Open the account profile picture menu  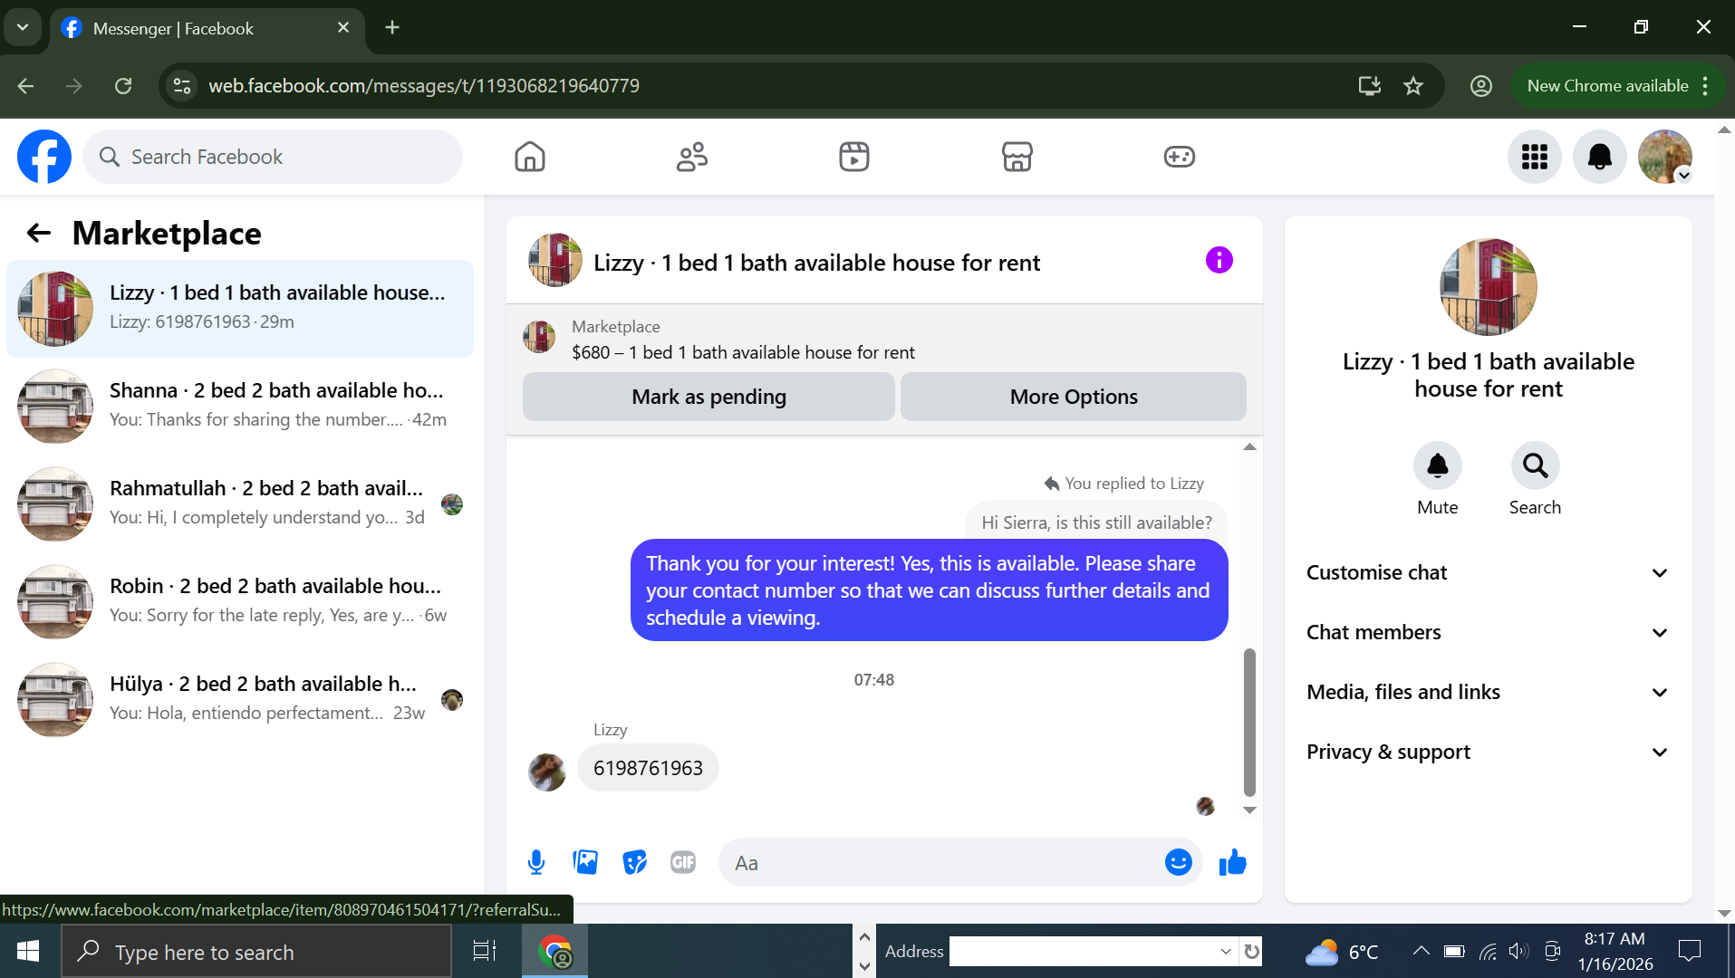pyautogui.click(x=1665, y=157)
